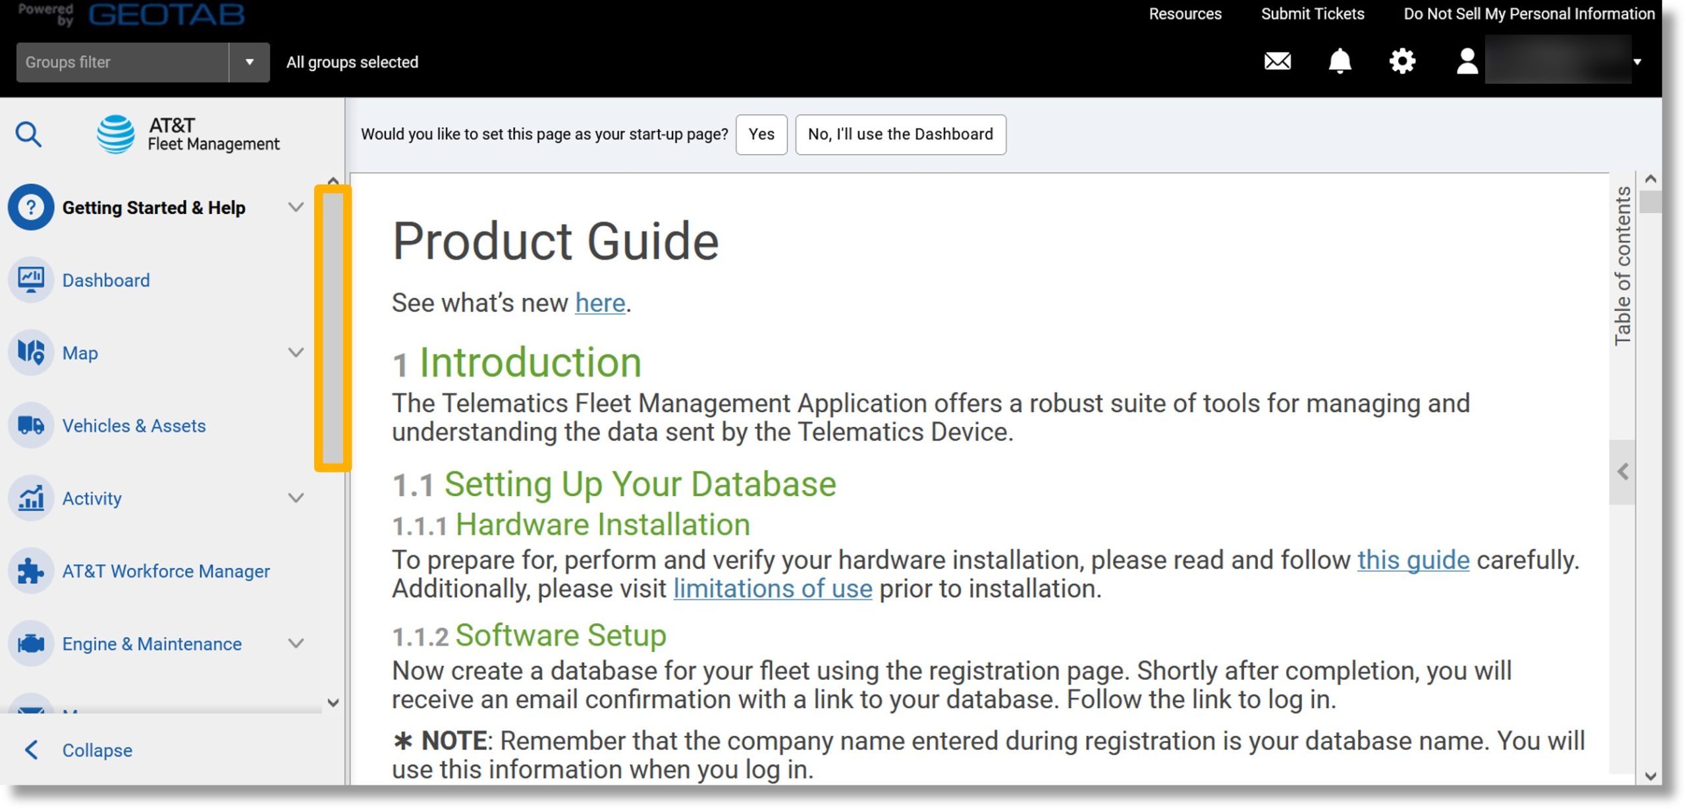Viewport: 1686px width, 809px height.
Task: Click the notifications bell icon
Action: point(1341,61)
